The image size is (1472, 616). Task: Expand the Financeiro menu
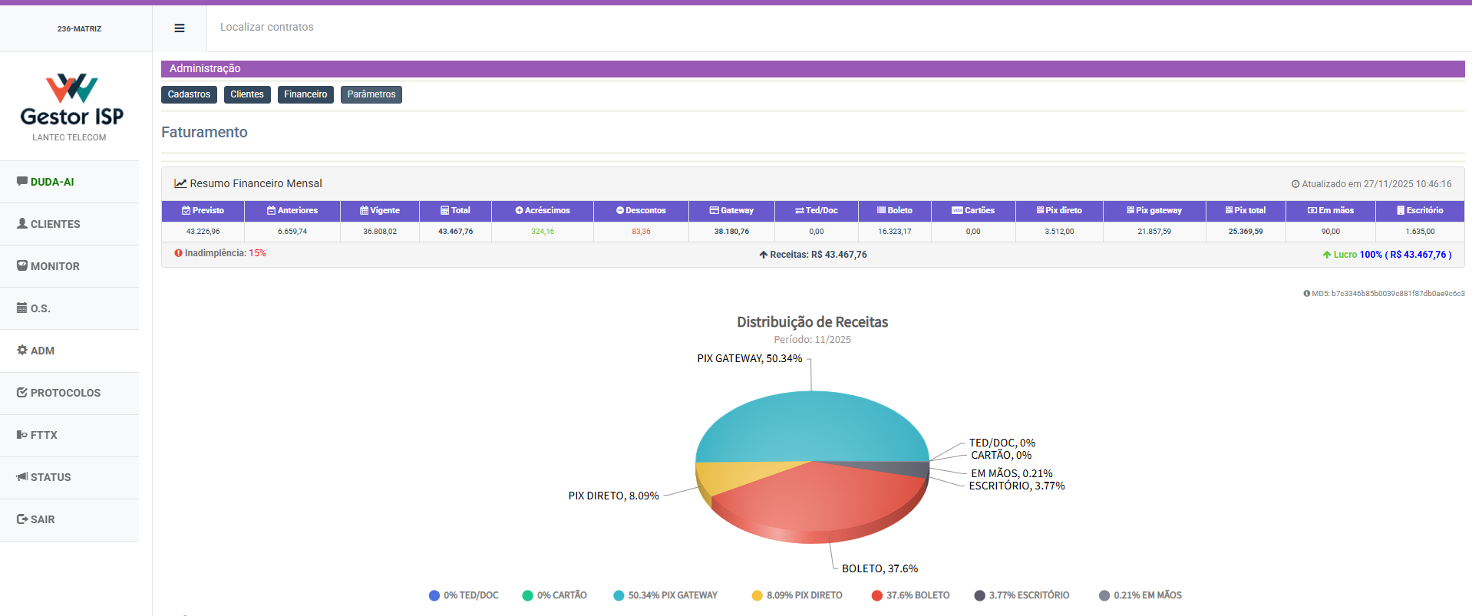point(305,94)
